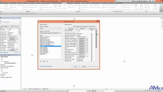Image resolution: width=163 pixels, height=92 pixels.
Task: Switch to the Вставка ribbon tab
Action: tap(25, 3)
